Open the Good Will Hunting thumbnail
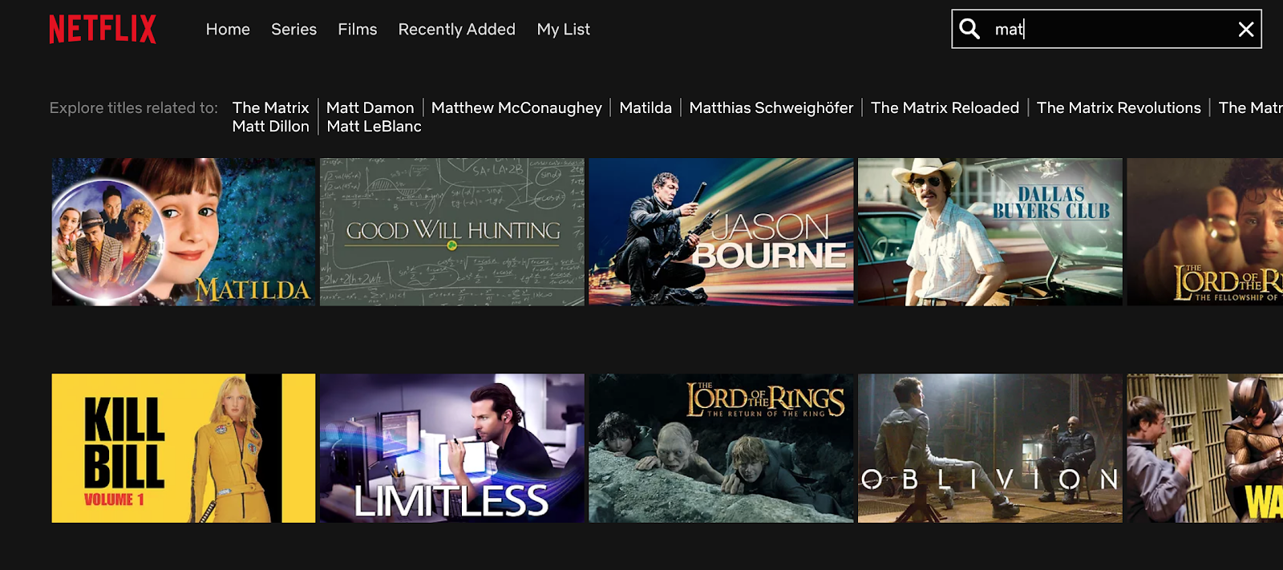Viewport: 1283px width, 570px height. [452, 232]
